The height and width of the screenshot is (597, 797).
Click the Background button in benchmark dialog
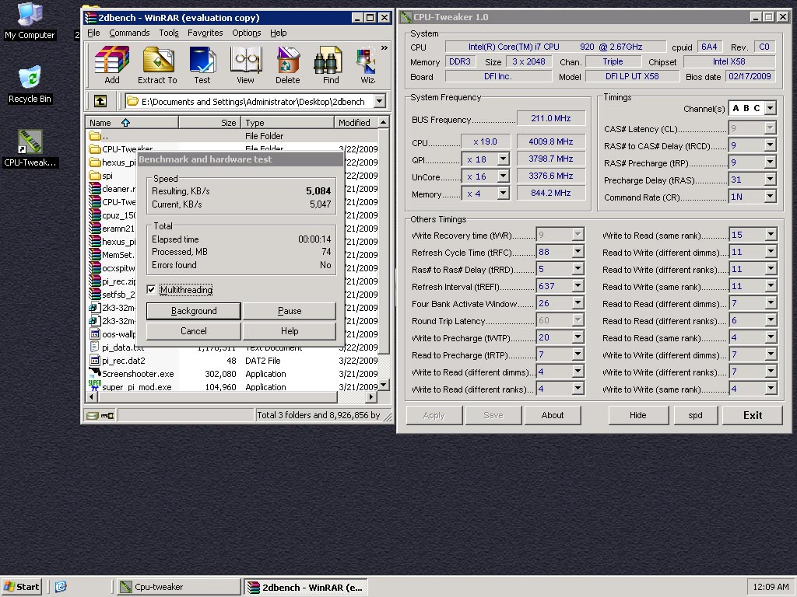coord(194,311)
